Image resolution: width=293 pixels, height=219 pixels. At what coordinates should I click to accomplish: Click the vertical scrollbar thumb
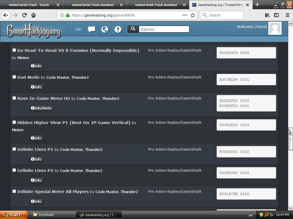[290, 139]
